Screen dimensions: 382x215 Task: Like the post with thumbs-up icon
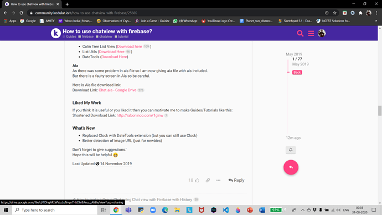coord(197,180)
